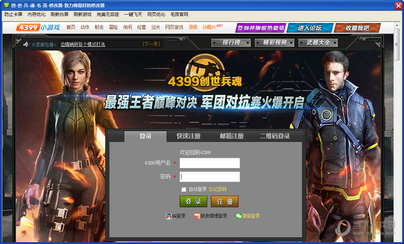
Task: Switch to 二维码登录 tab
Action: (275, 136)
